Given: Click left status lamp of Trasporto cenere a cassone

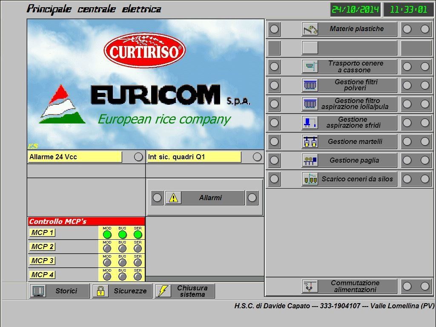Looking at the screenshot, I should [x=274, y=66].
